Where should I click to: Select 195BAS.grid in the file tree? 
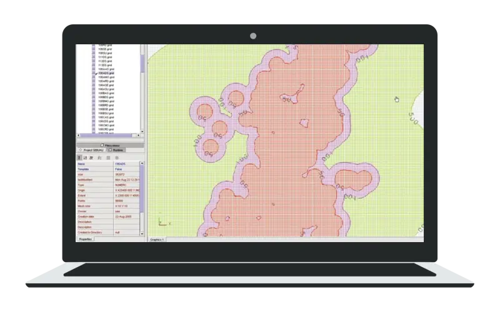tap(106, 93)
